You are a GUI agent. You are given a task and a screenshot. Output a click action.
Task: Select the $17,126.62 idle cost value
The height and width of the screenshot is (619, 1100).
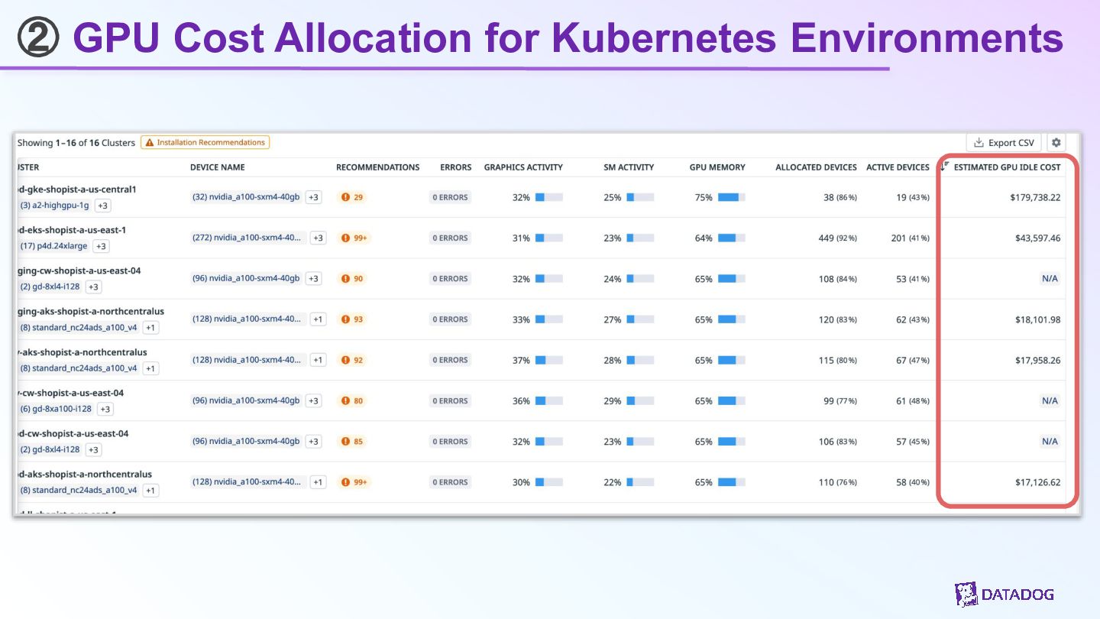tap(1037, 482)
